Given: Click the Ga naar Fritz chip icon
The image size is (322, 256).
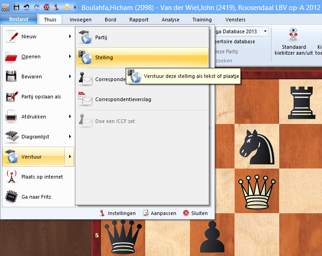Looking at the screenshot, I should 11,197.
